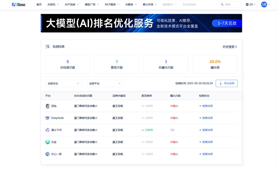Screen dimensions: 278x169
Task: Open the 数据集市 nav item
Action: (x=170, y=4)
